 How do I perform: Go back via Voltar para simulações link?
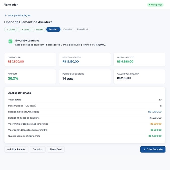[x=18, y=15]
